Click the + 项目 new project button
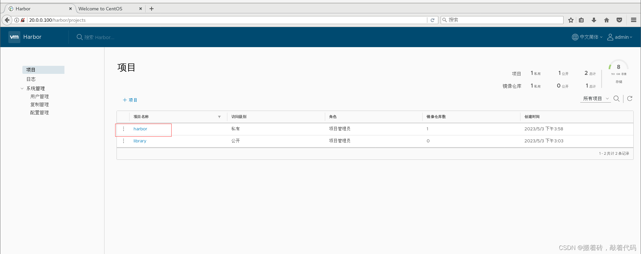The width and height of the screenshot is (641, 254). coord(130,100)
